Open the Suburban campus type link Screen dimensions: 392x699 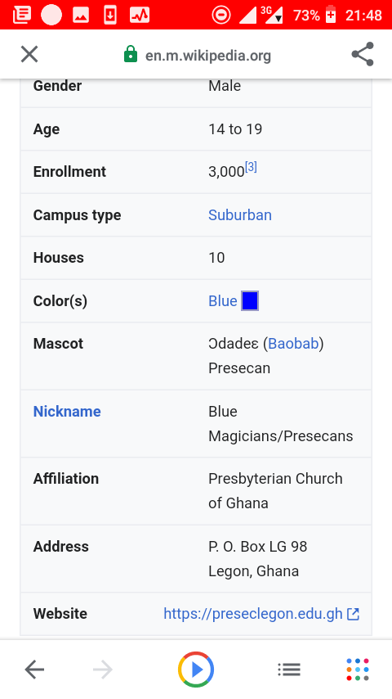coord(240,215)
